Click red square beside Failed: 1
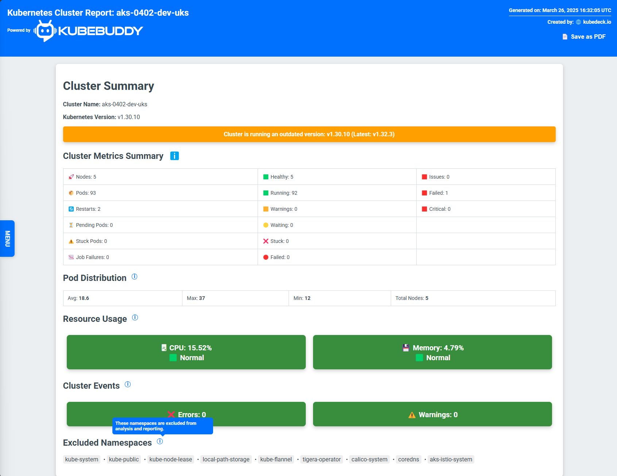Image resolution: width=617 pixels, height=476 pixels. point(424,193)
